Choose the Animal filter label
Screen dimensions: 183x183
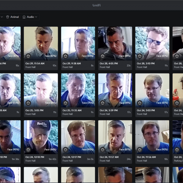(x=15, y=17)
